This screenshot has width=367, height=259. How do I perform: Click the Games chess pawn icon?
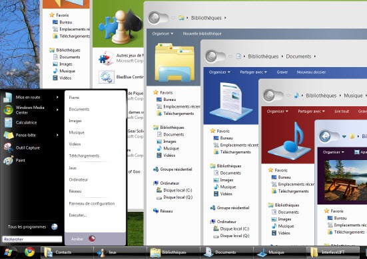click(121, 27)
